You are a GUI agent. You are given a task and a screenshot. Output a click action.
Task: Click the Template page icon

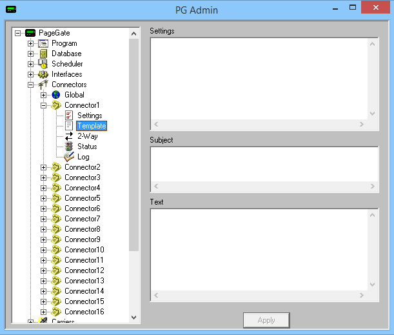pyautogui.click(x=69, y=126)
